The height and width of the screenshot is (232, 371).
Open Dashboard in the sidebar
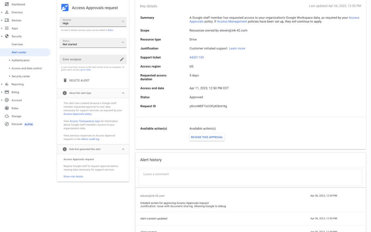coord(18,4)
